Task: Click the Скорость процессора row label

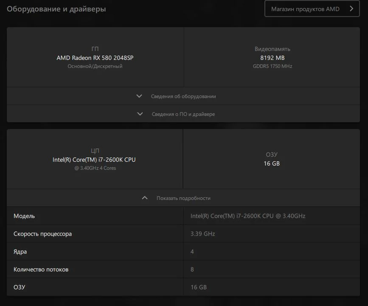Action: pyautogui.click(x=42, y=234)
